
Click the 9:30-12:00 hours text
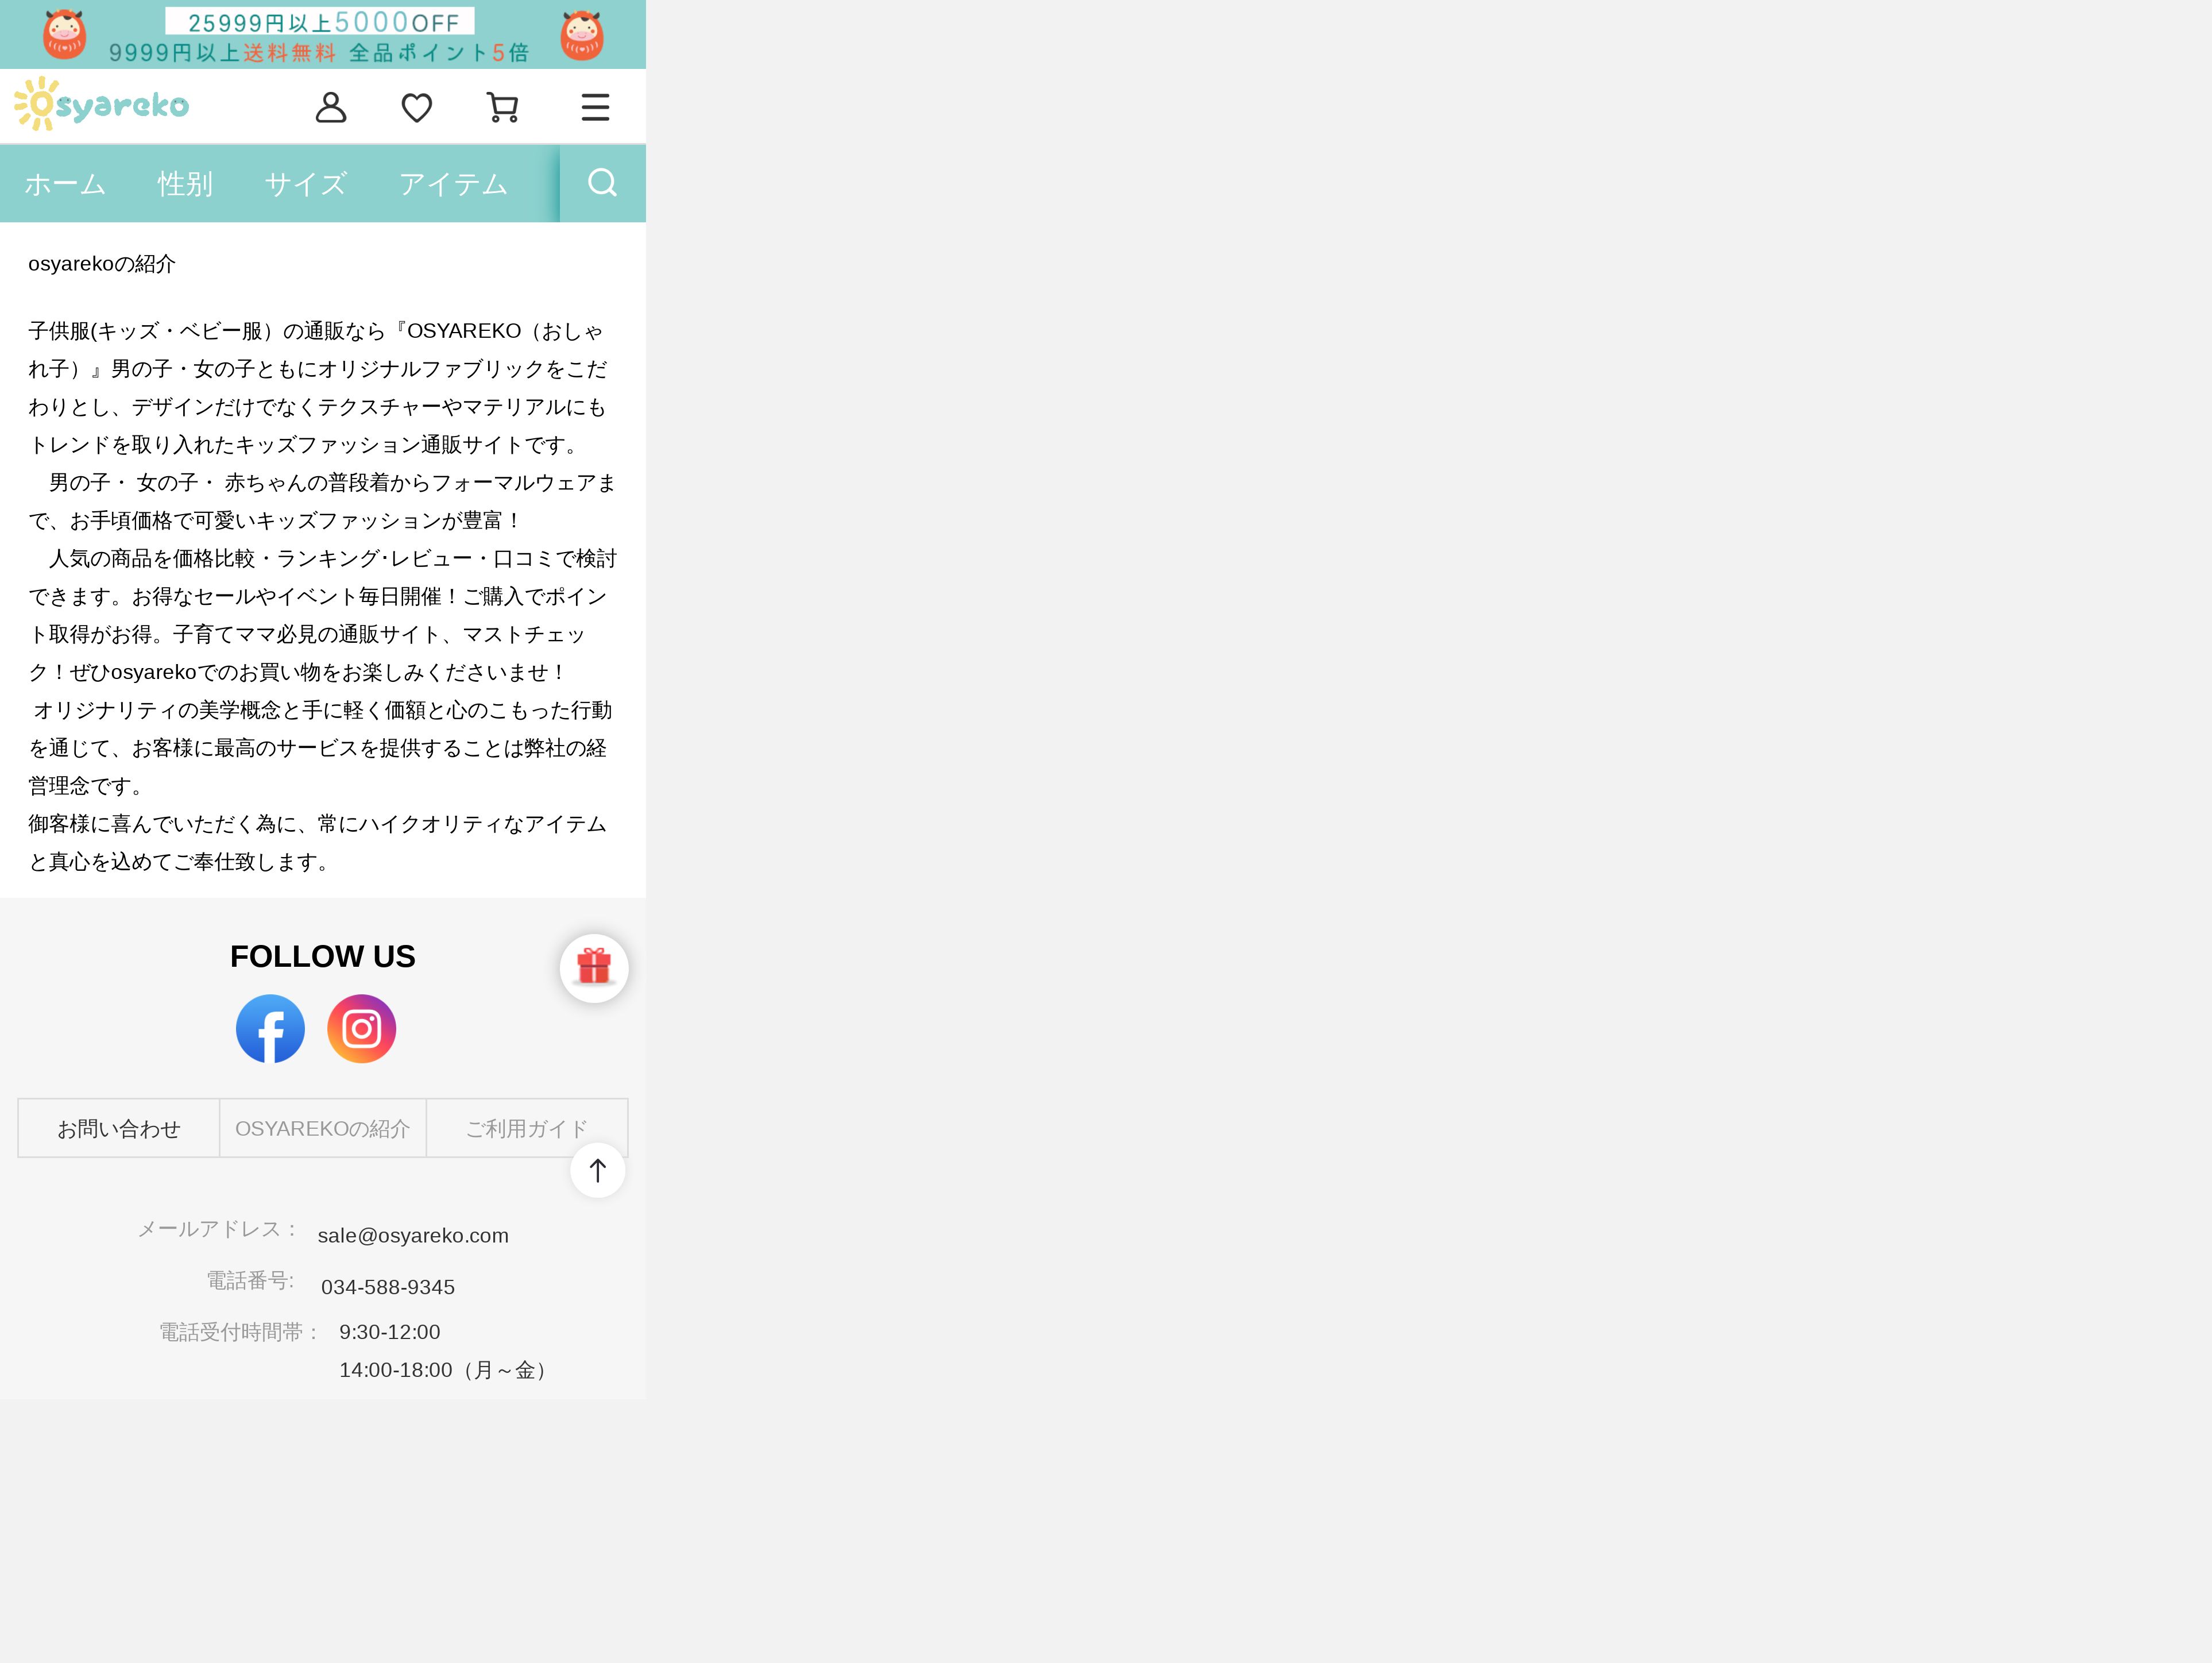[390, 1333]
